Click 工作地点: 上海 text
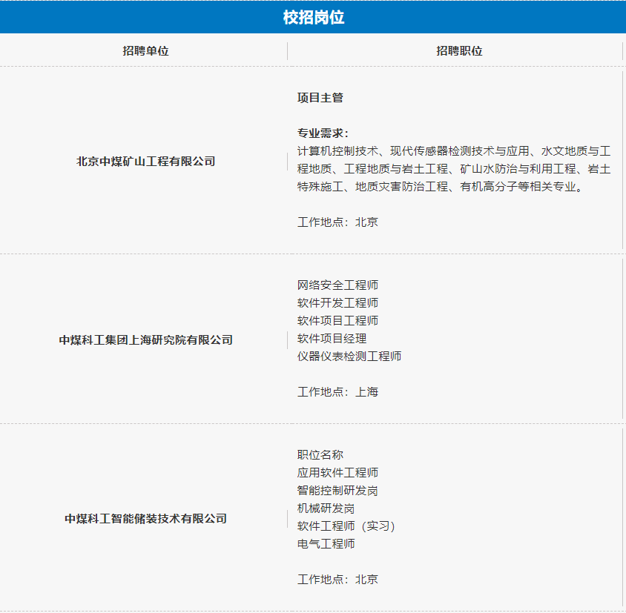Screen dimensions: 626x613 (x=337, y=392)
